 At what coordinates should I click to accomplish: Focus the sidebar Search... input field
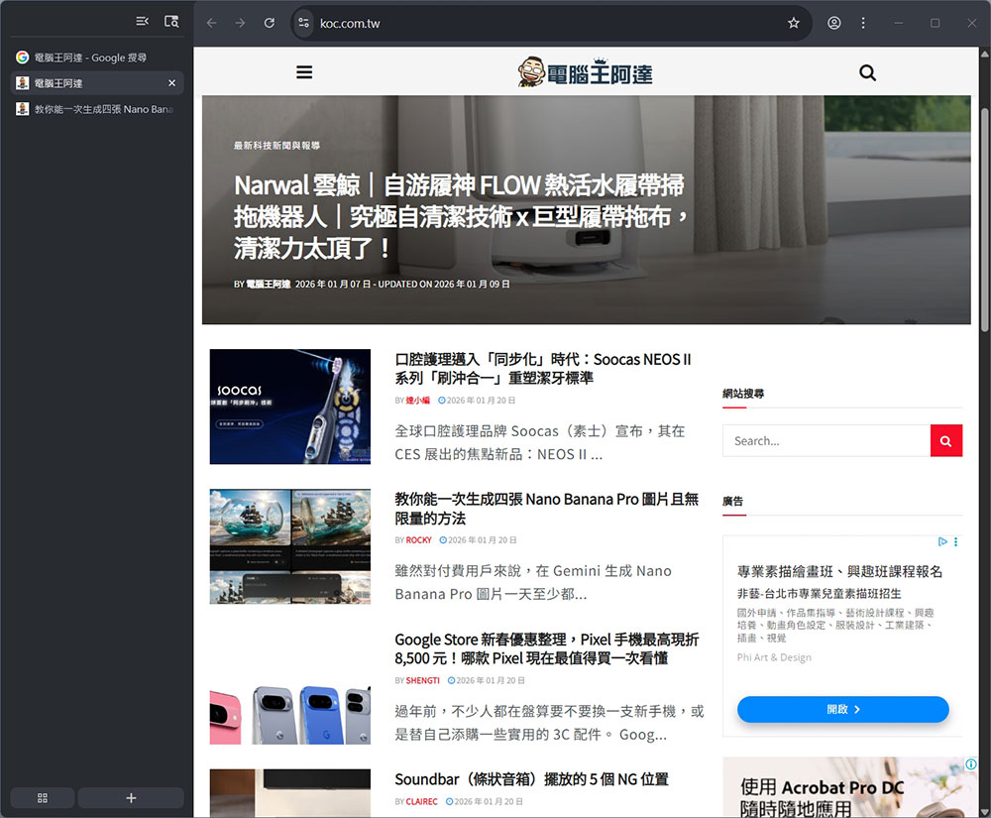click(x=826, y=440)
